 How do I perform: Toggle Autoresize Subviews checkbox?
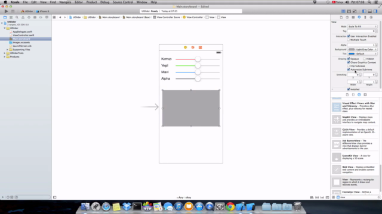349,70
